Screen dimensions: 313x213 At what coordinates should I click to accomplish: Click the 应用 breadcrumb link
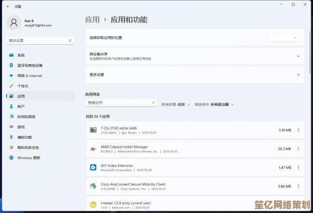coord(92,20)
